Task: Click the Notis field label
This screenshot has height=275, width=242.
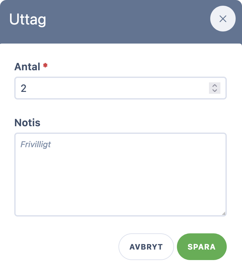Action: [x=27, y=123]
